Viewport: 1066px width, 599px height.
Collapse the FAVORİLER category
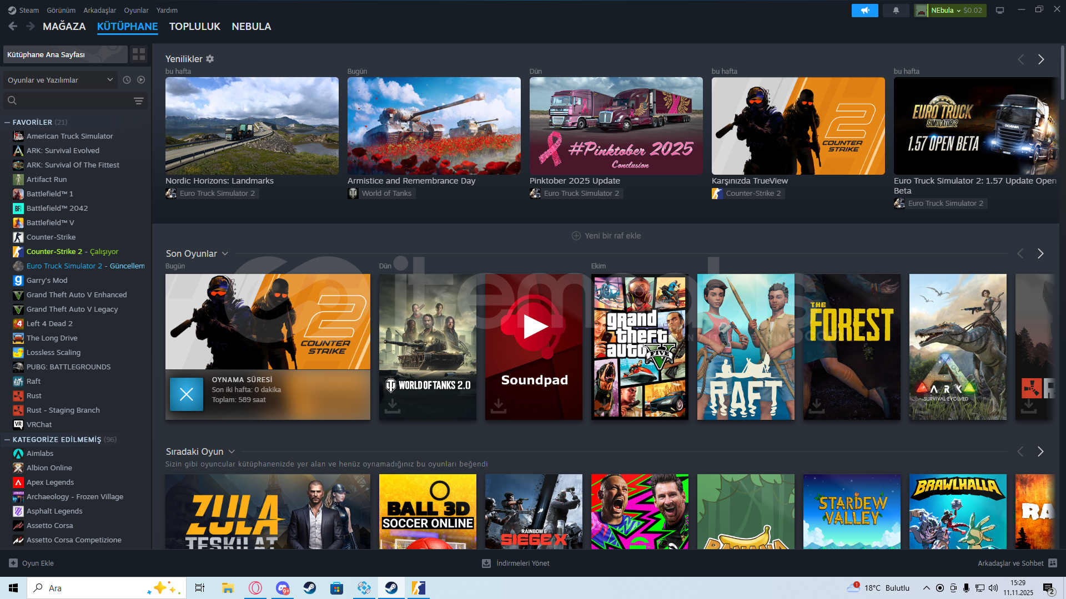(7, 122)
